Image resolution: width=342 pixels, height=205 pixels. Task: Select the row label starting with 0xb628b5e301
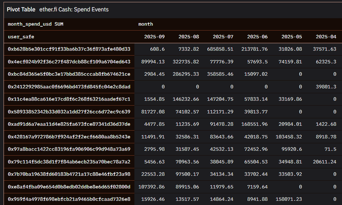[69, 49]
